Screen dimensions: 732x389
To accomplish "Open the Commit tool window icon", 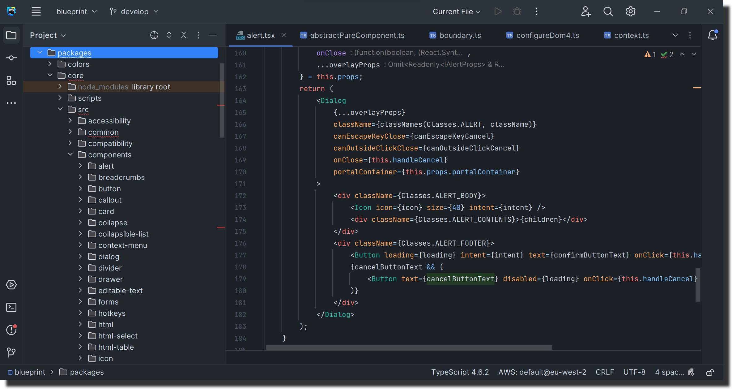I will click(x=11, y=58).
